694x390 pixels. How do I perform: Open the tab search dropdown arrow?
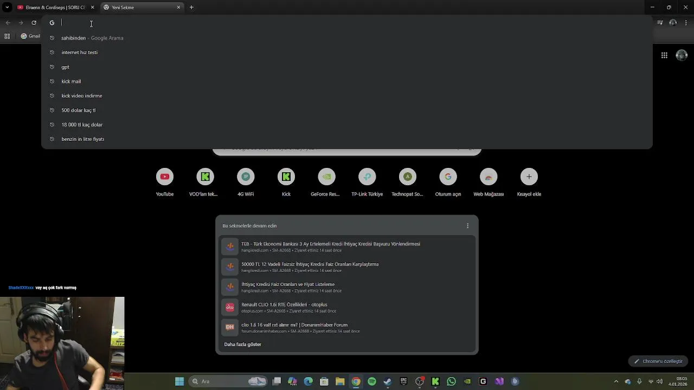point(7,7)
